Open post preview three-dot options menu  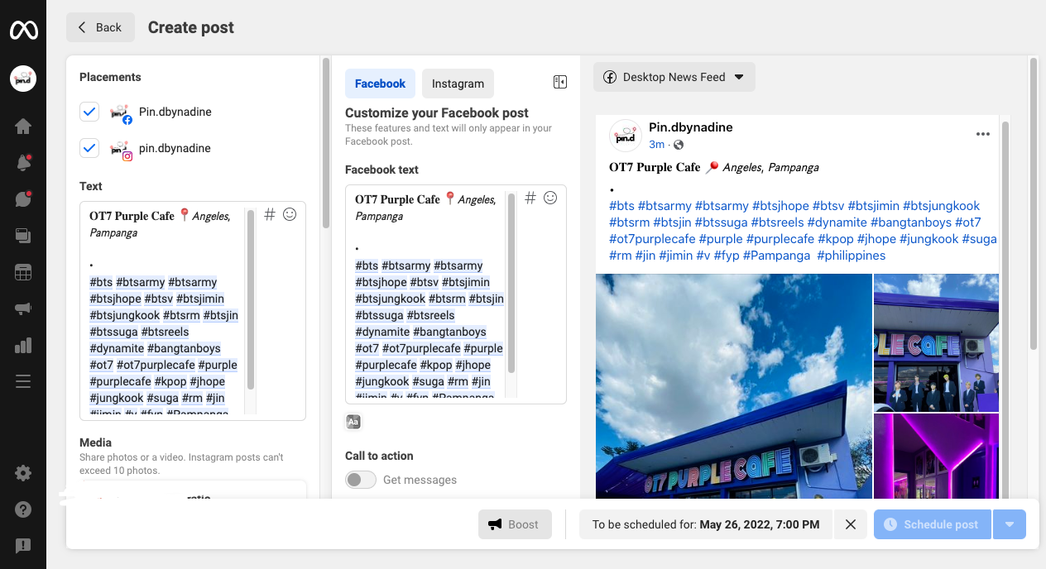click(982, 134)
